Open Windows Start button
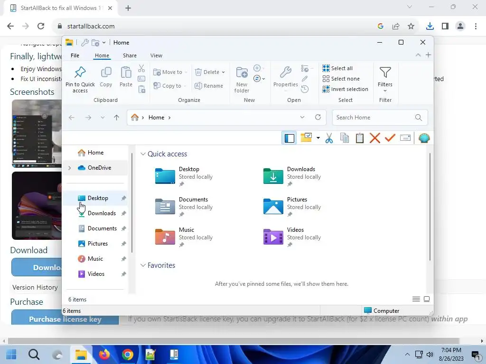 [11, 355]
